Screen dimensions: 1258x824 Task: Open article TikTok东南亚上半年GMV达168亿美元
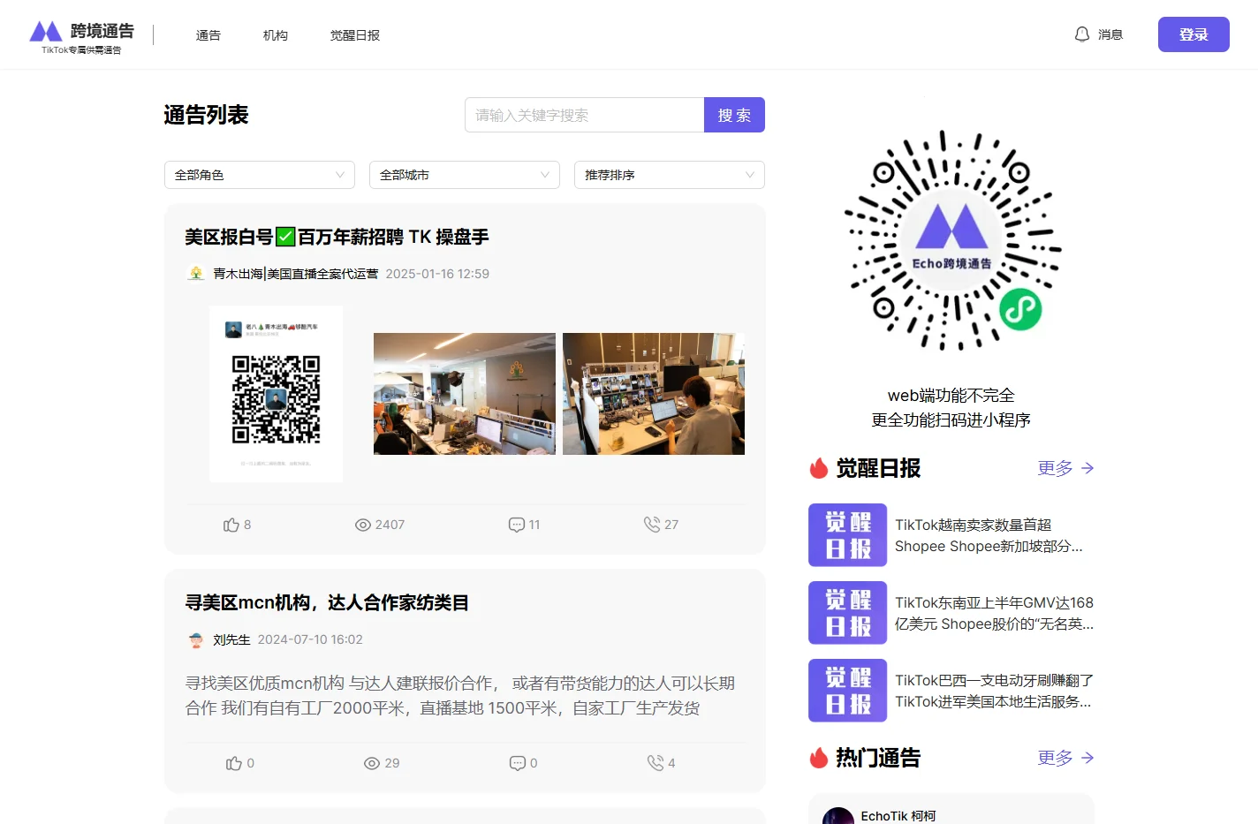coord(995,613)
